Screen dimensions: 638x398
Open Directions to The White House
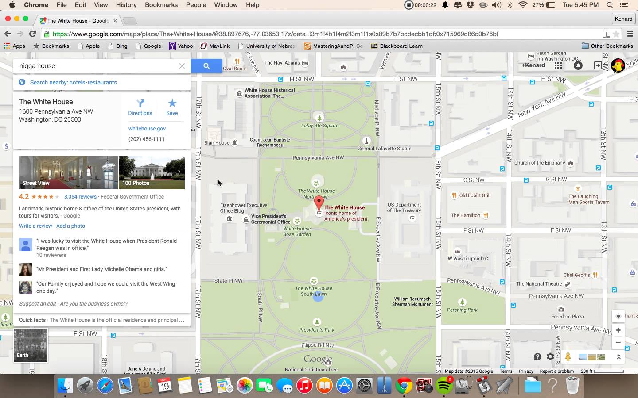(x=140, y=107)
